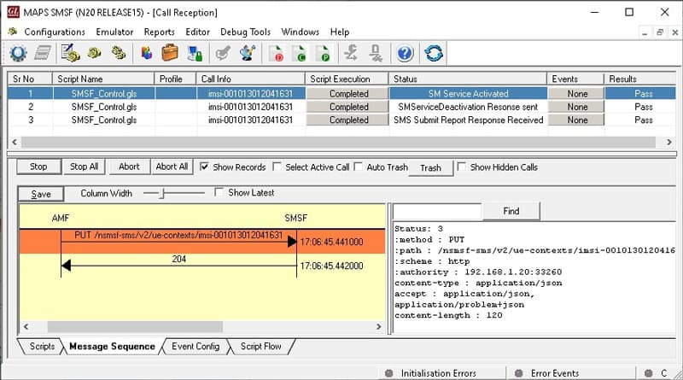
Task: Click the document icon with green C badge
Action: (299, 53)
